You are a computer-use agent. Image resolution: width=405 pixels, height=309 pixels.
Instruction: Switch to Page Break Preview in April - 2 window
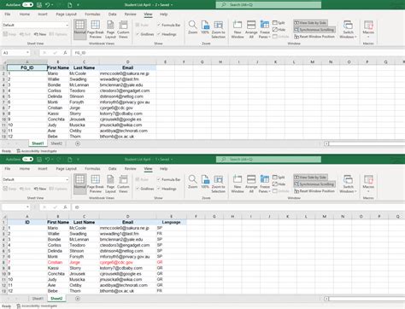click(x=96, y=29)
